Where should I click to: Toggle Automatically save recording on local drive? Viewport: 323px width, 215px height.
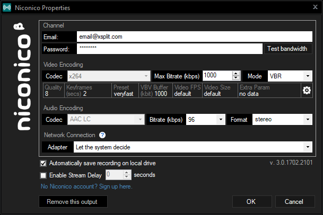click(x=43, y=163)
